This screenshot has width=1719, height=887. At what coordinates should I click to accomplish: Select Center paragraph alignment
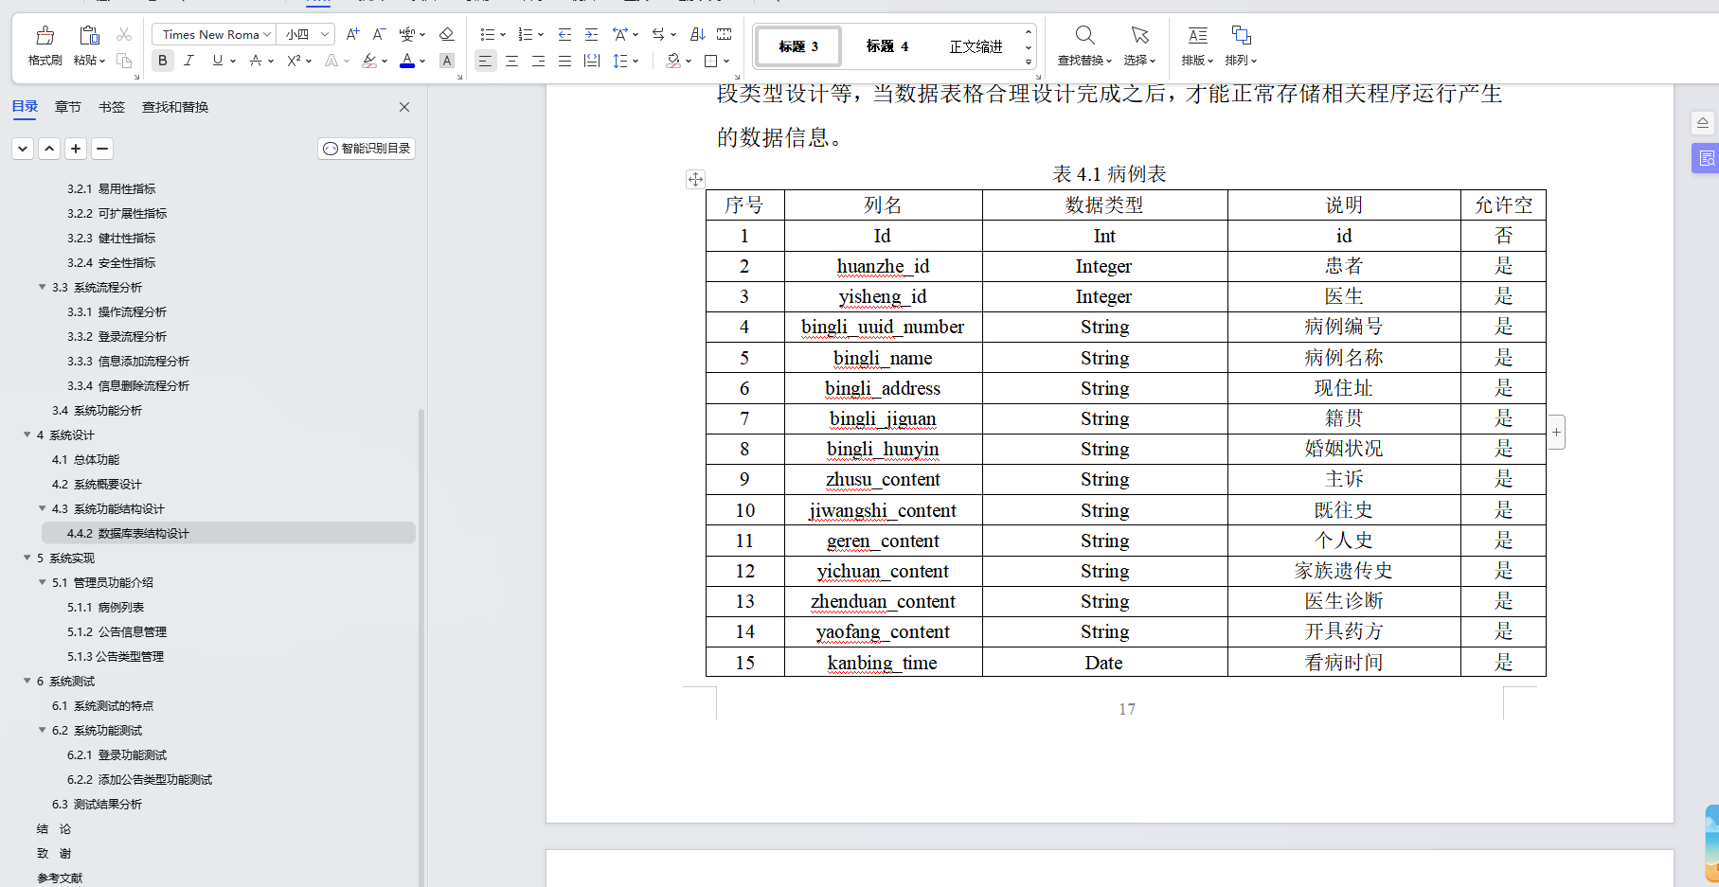[511, 61]
